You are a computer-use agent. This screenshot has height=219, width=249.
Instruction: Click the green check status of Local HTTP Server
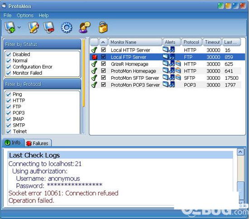click(x=94, y=50)
